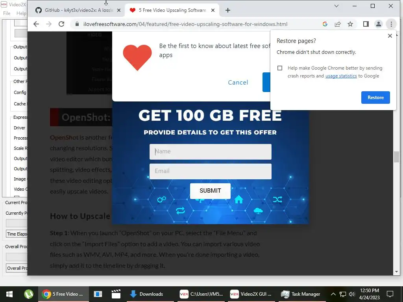Screen dimensions: 403x302
Task: Open the usage statistics link
Action: [341, 76]
